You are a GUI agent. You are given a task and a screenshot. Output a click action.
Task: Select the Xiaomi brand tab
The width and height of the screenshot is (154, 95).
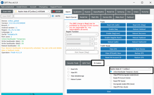point(68,12)
